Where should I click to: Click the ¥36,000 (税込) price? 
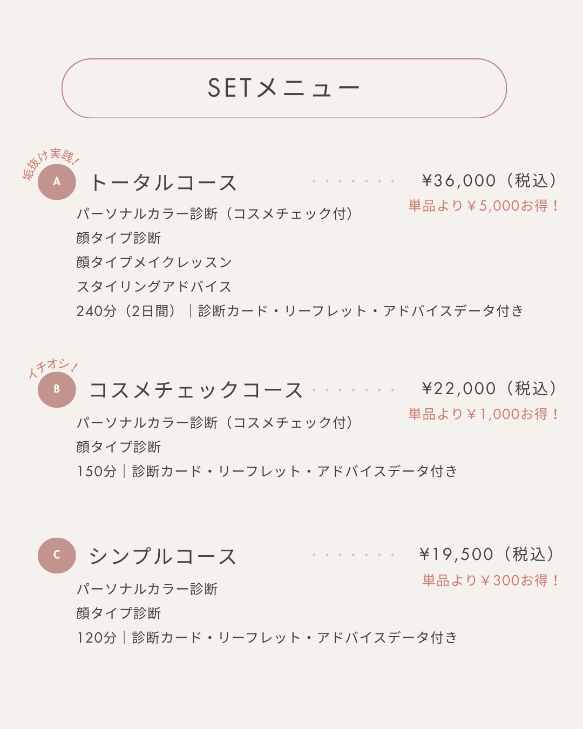(489, 180)
